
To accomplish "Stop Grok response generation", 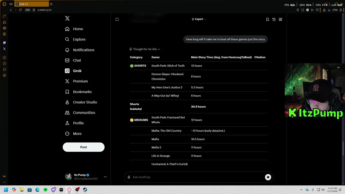I will point(268,177).
